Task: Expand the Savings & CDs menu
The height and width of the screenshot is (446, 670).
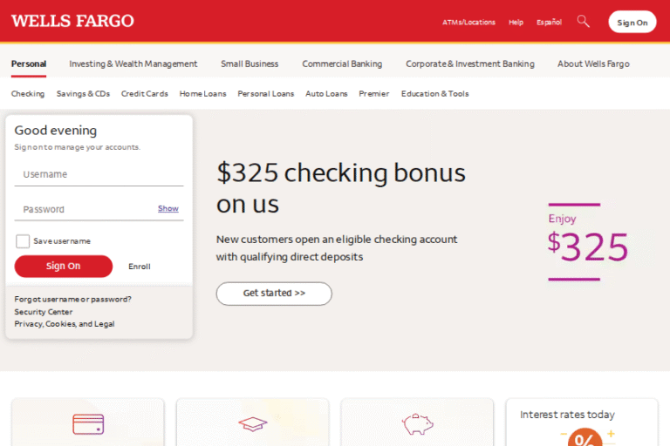Action: coord(83,94)
